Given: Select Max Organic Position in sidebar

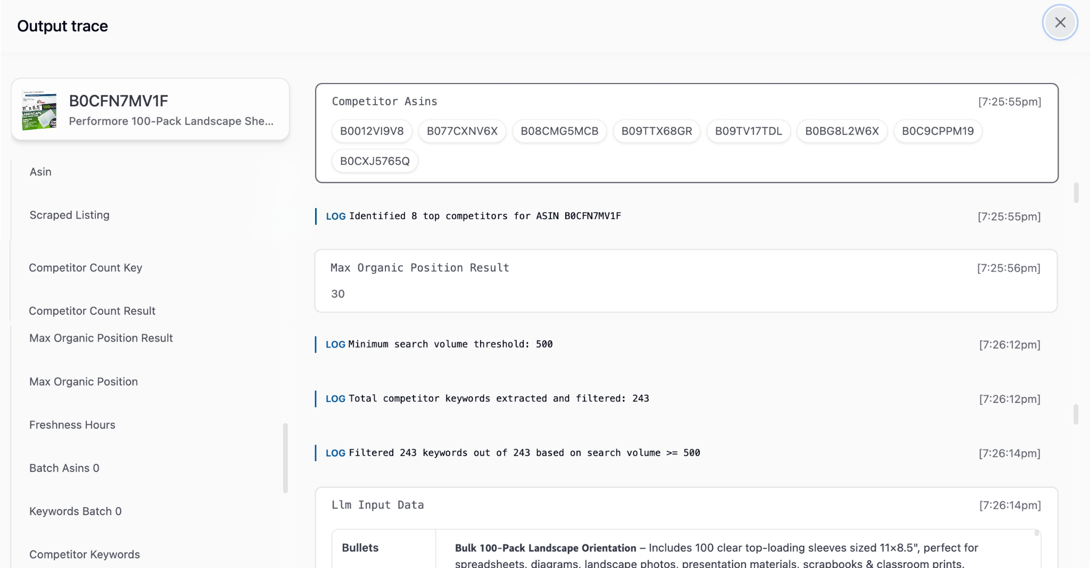Looking at the screenshot, I should (83, 381).
